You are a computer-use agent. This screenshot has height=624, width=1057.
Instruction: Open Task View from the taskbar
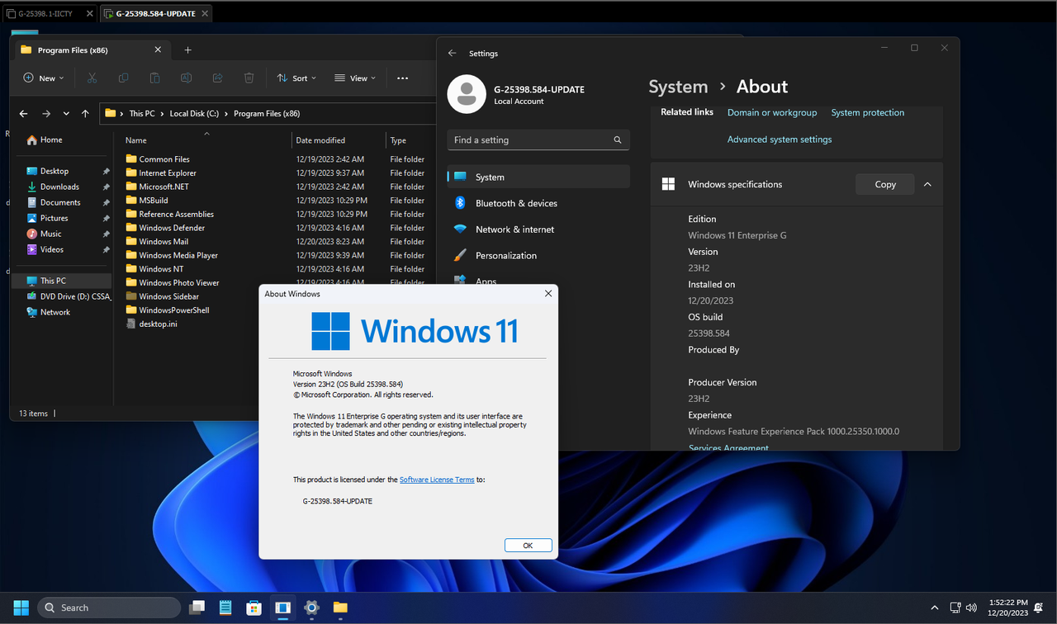[197, 607]
